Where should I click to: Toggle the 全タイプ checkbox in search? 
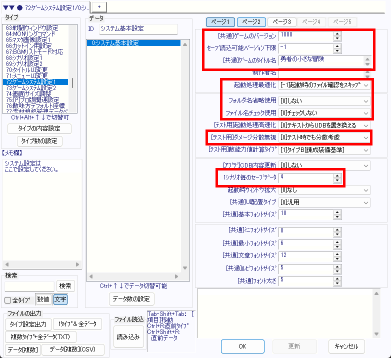(7, 300)
